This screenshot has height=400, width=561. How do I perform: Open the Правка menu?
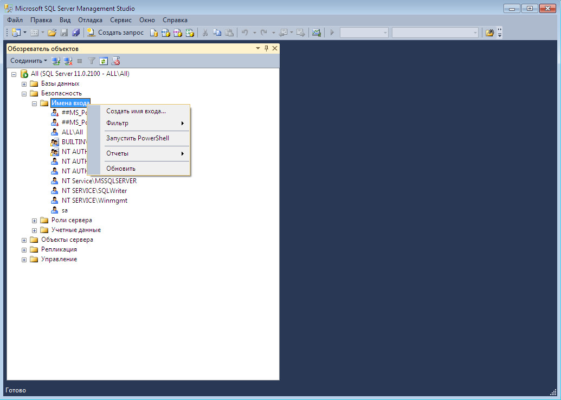tap(41, 20)
